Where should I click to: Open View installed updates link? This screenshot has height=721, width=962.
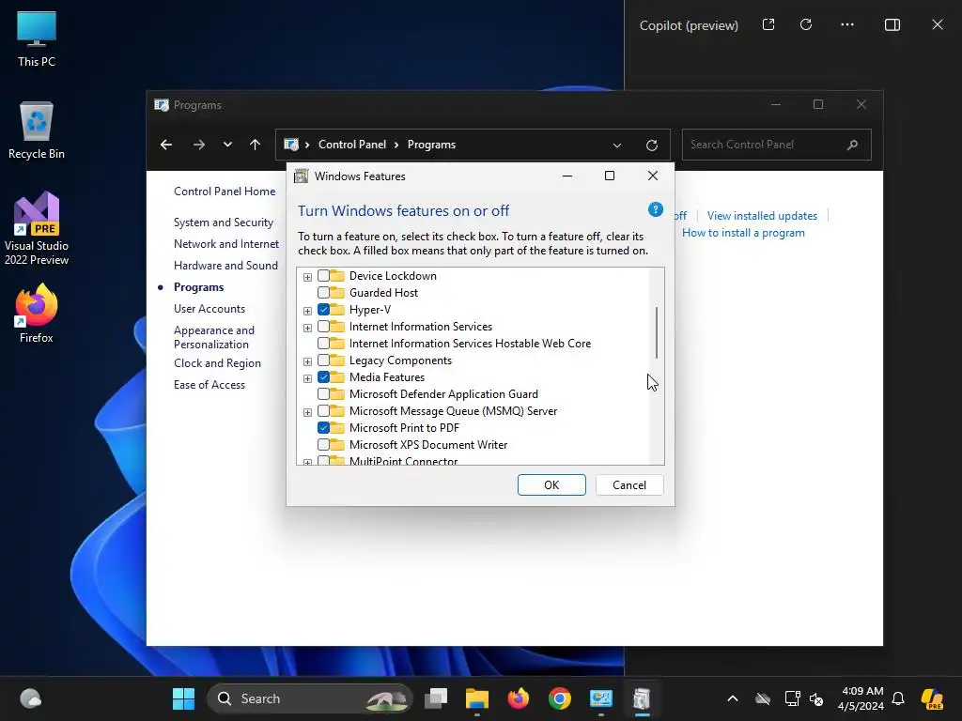(762, 216)
